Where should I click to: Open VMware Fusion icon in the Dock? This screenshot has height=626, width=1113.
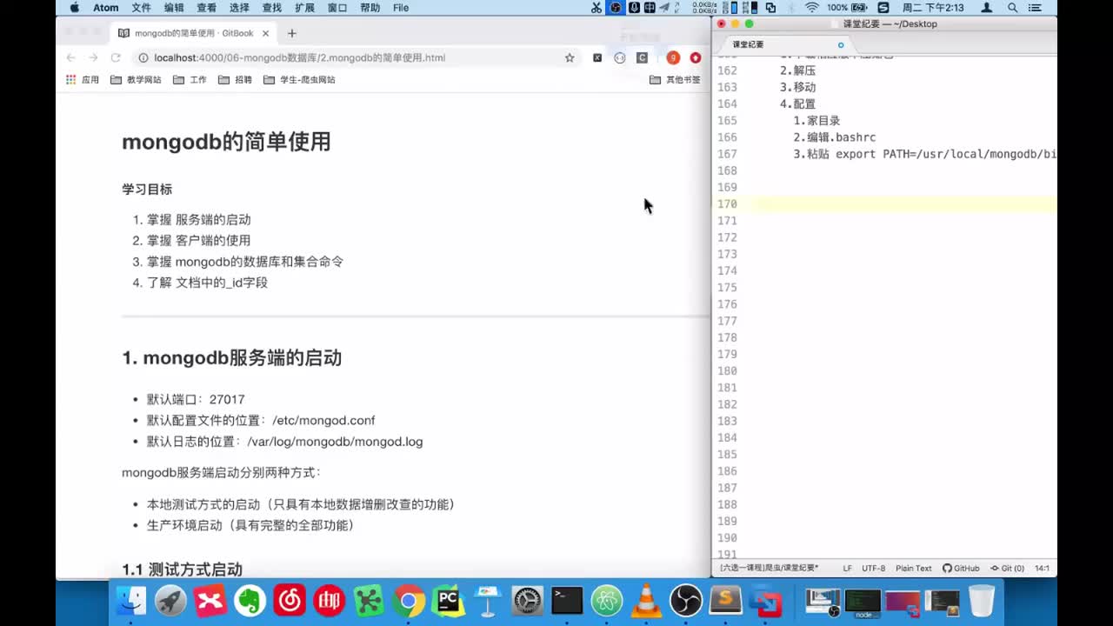(765, 600)
